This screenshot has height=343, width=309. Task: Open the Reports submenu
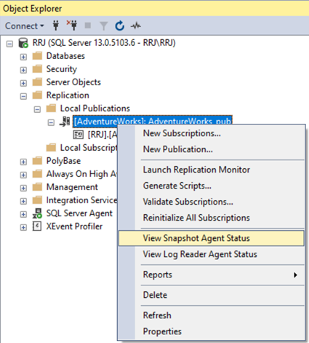(211, 275)
